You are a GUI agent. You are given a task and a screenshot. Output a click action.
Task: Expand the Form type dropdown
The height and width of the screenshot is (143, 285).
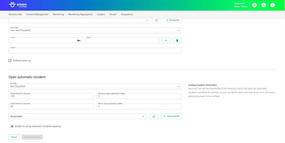[95, 30]
